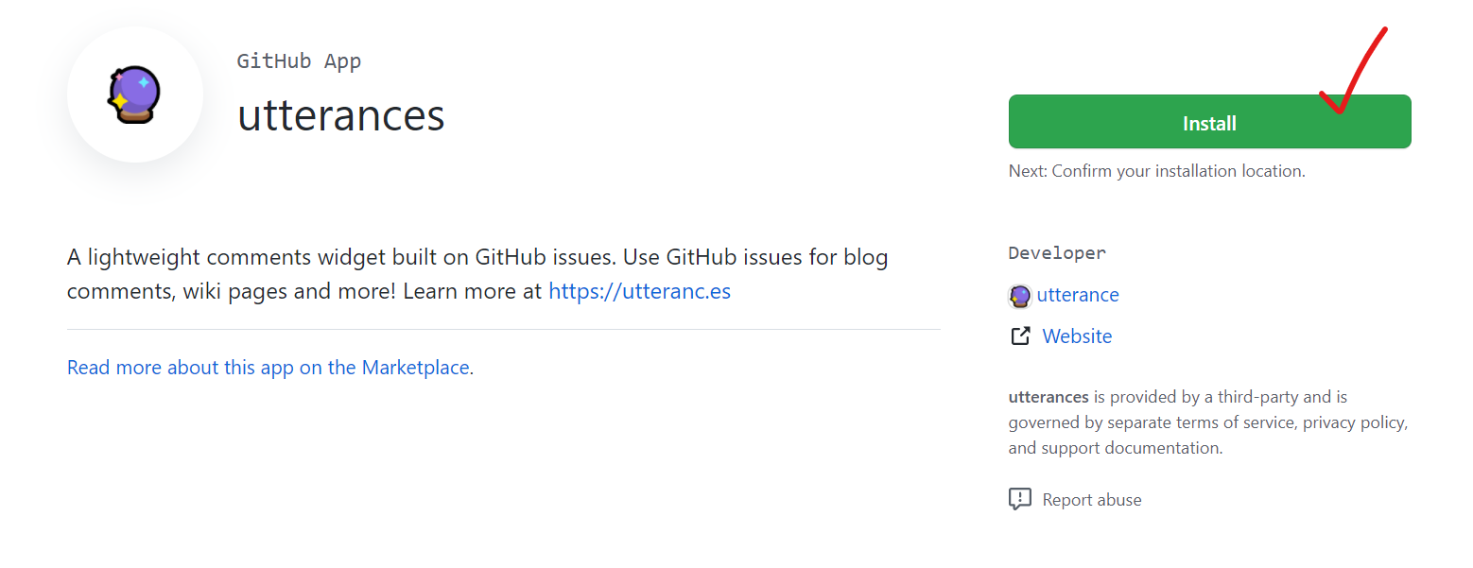Click the utterances crystal ball logo

[x=134, y=95]
